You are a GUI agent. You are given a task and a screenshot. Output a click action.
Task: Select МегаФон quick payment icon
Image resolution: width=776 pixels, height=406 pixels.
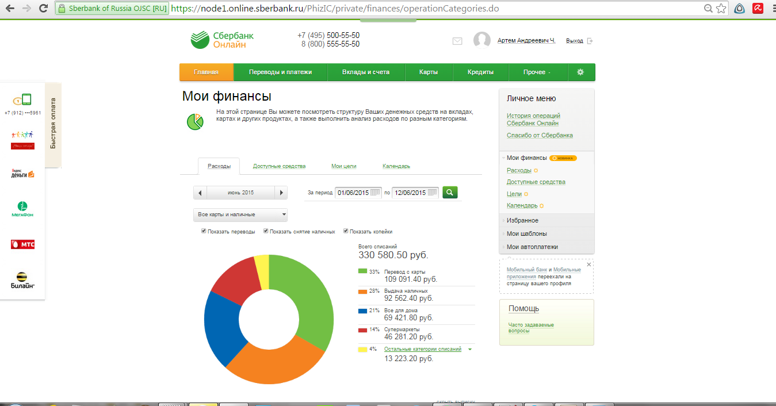pyautogui.click(x=22, y=209)
